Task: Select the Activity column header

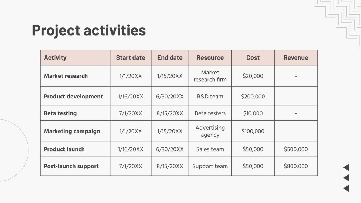Action: pos(55,57)
